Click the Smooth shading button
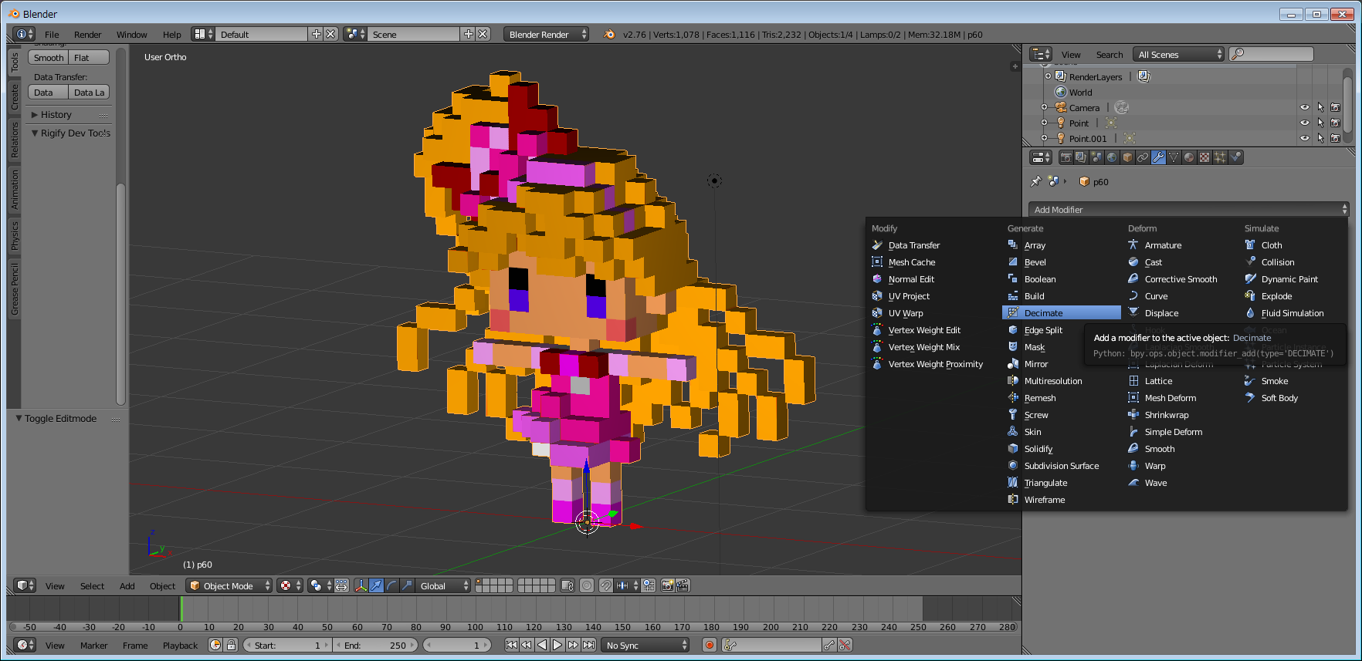 click(x=49, y=57)
